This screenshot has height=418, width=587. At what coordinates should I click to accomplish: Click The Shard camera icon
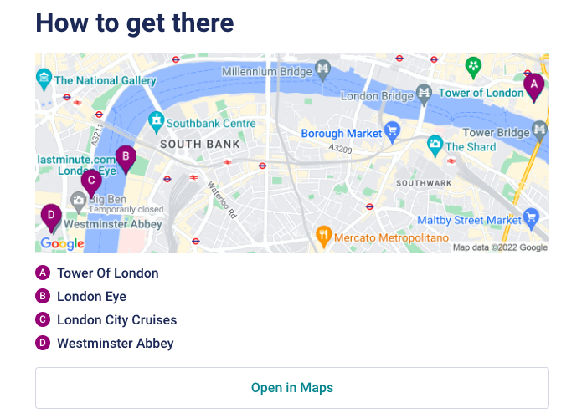pos(435,146)
